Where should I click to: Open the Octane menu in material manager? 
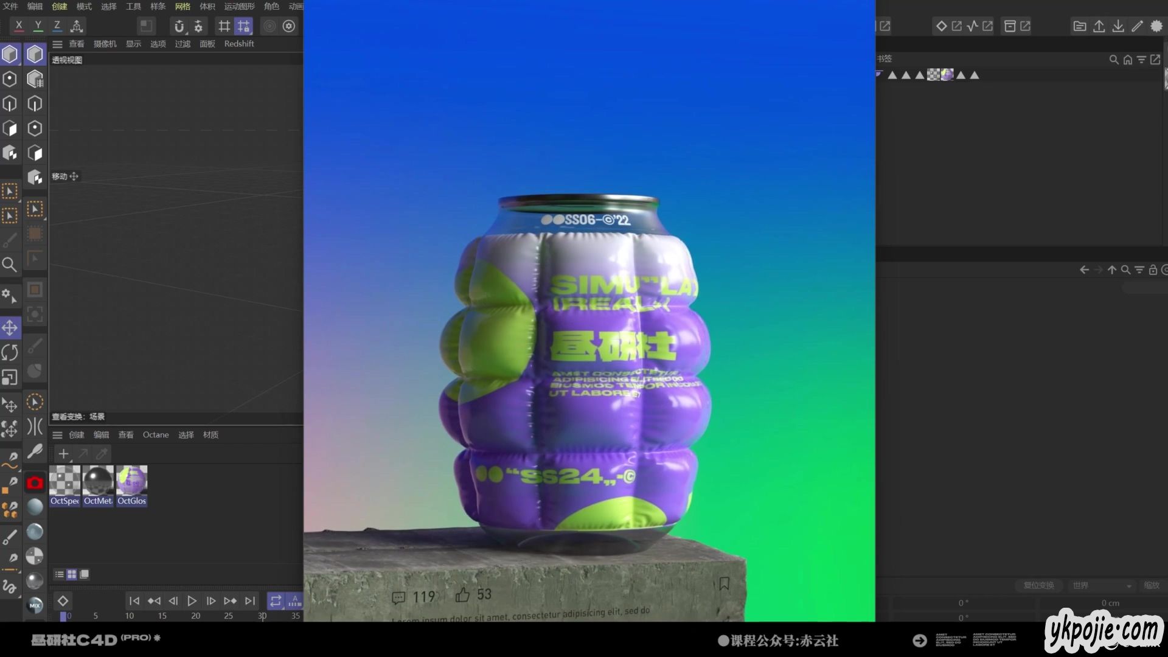pyautogui.click(x=156, y=435)
